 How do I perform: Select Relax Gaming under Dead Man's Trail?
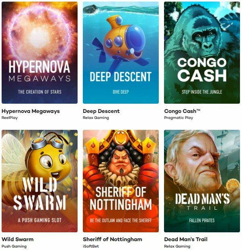click(177, 246)
